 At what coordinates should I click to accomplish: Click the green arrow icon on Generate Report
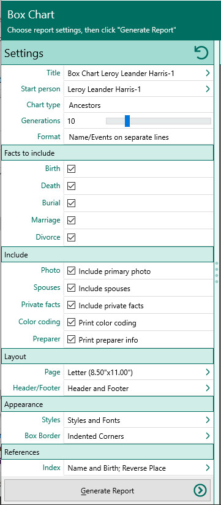coord(200,490)
